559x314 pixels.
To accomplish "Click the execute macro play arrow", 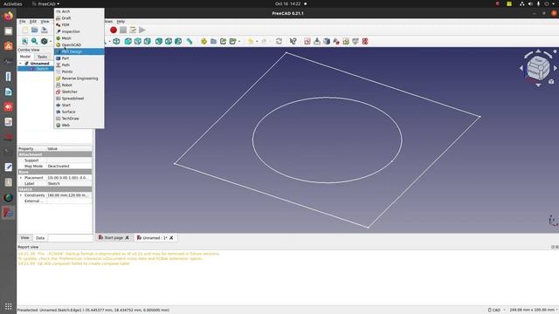I will 142,30.
